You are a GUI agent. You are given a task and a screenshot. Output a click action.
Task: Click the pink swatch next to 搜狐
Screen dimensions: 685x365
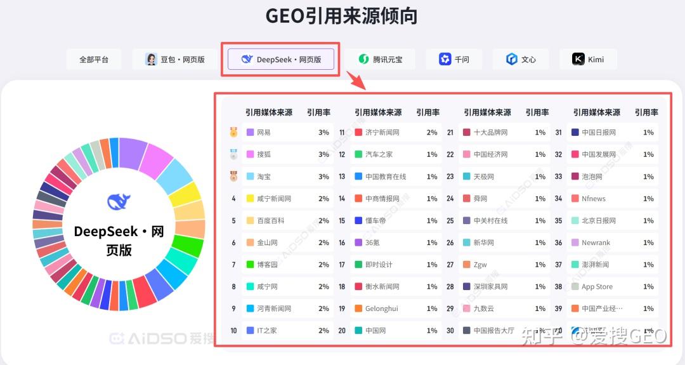(251, 154)
